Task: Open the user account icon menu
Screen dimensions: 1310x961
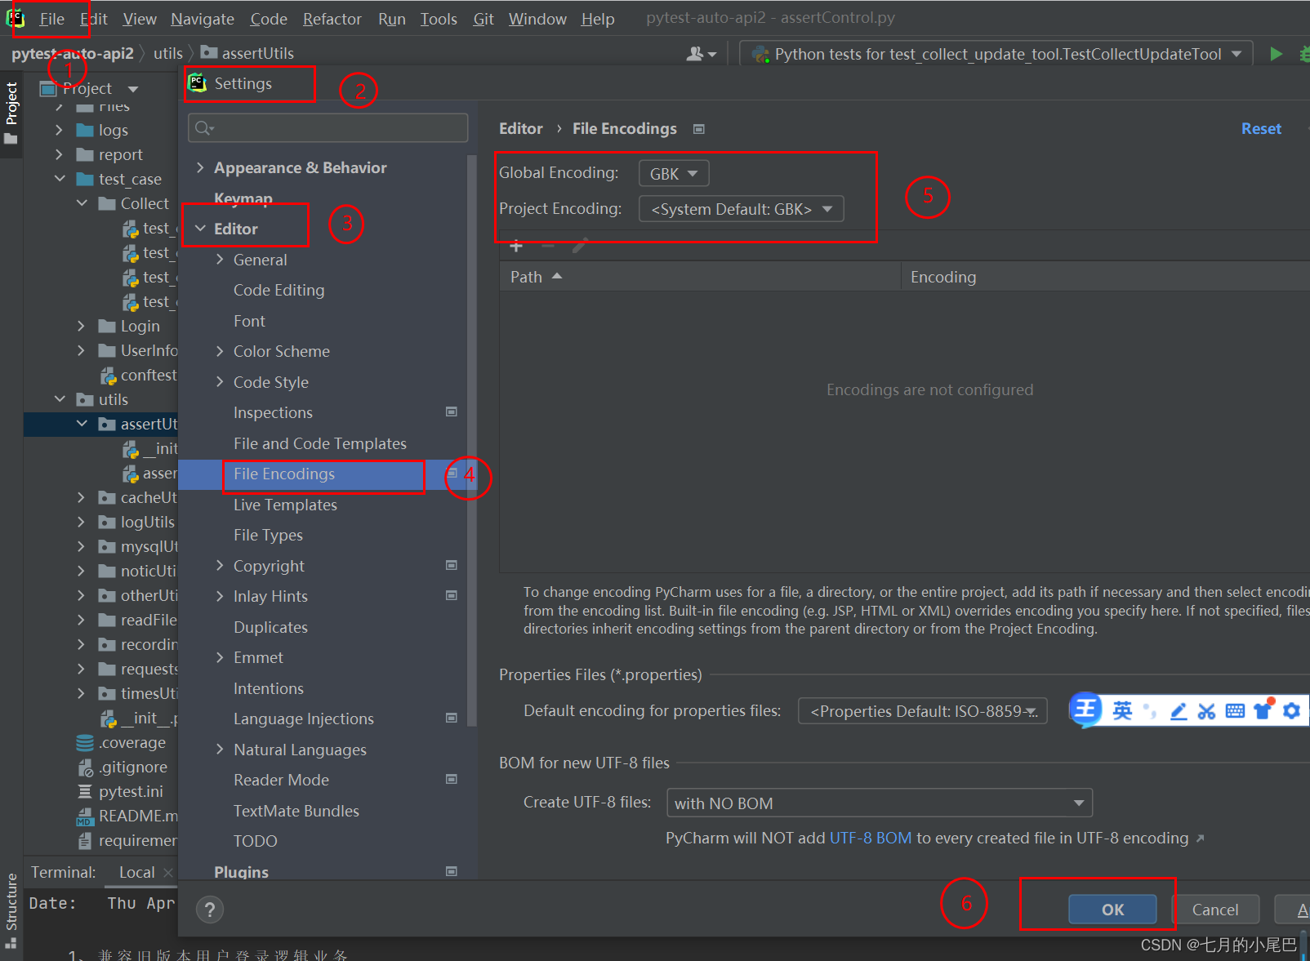Action: pos(701,54)
